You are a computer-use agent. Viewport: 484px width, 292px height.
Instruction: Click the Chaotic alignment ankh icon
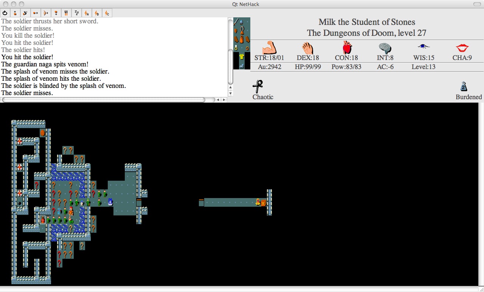point(258,86)
